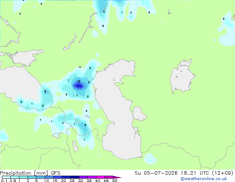235x182 pixels.
Task: Click the dark blue precipitation core on the map
Action: pyautogui.click(x=79, y=86)
